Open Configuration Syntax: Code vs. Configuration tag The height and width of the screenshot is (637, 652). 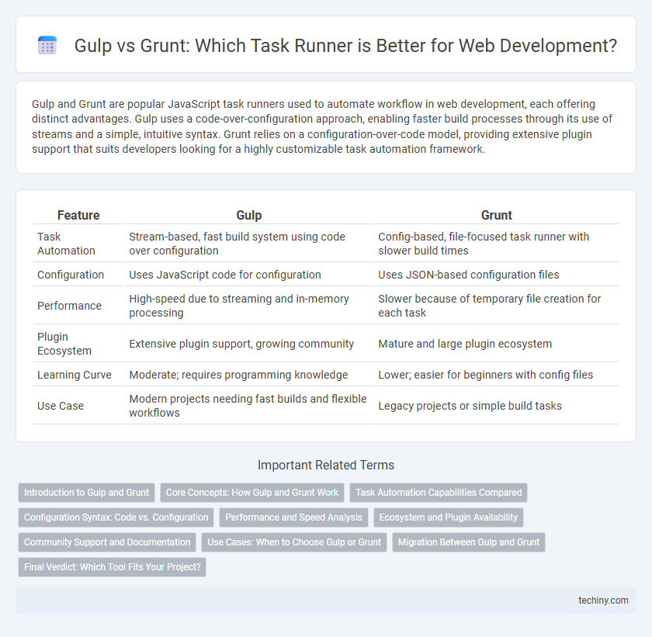(x=116, y=518)
